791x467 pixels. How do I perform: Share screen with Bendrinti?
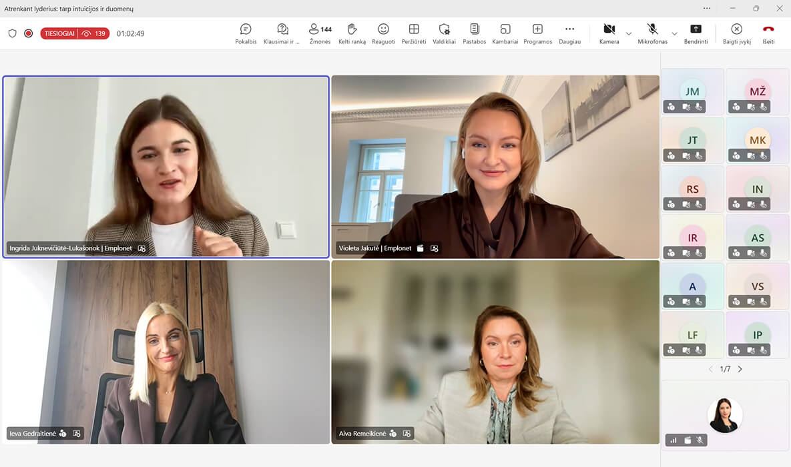pos(696,34)
